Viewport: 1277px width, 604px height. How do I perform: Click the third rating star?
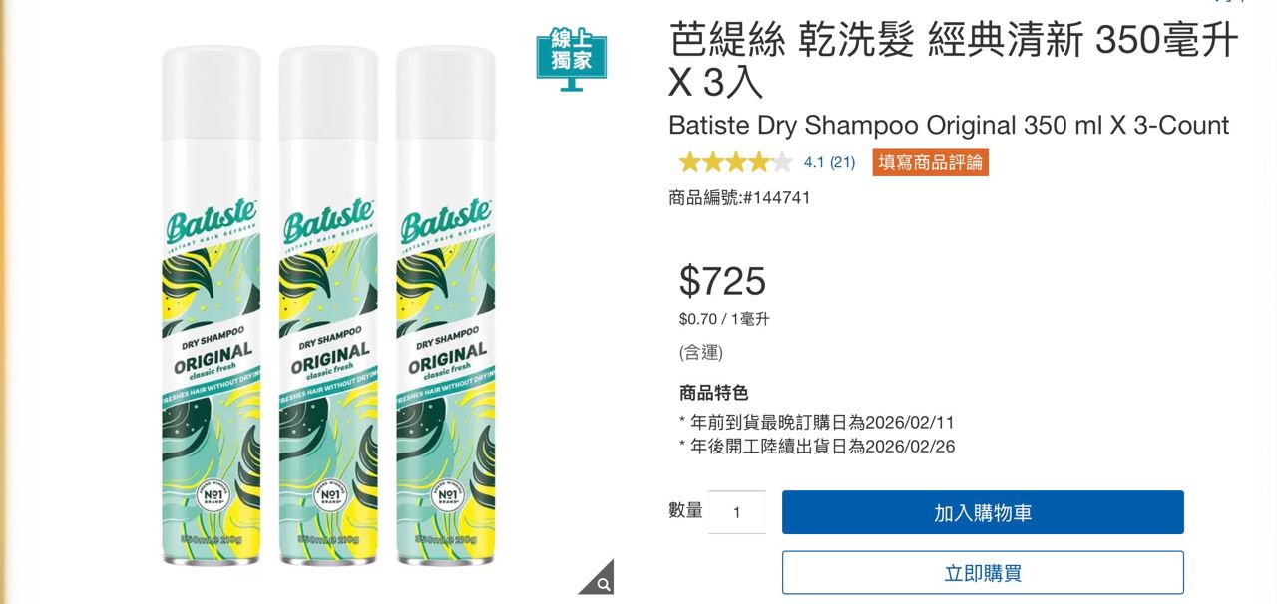736,162
